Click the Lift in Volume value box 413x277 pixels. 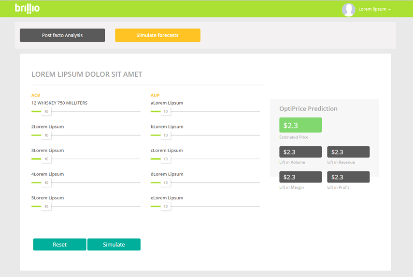pyautogui.click(x=300, y=152)
